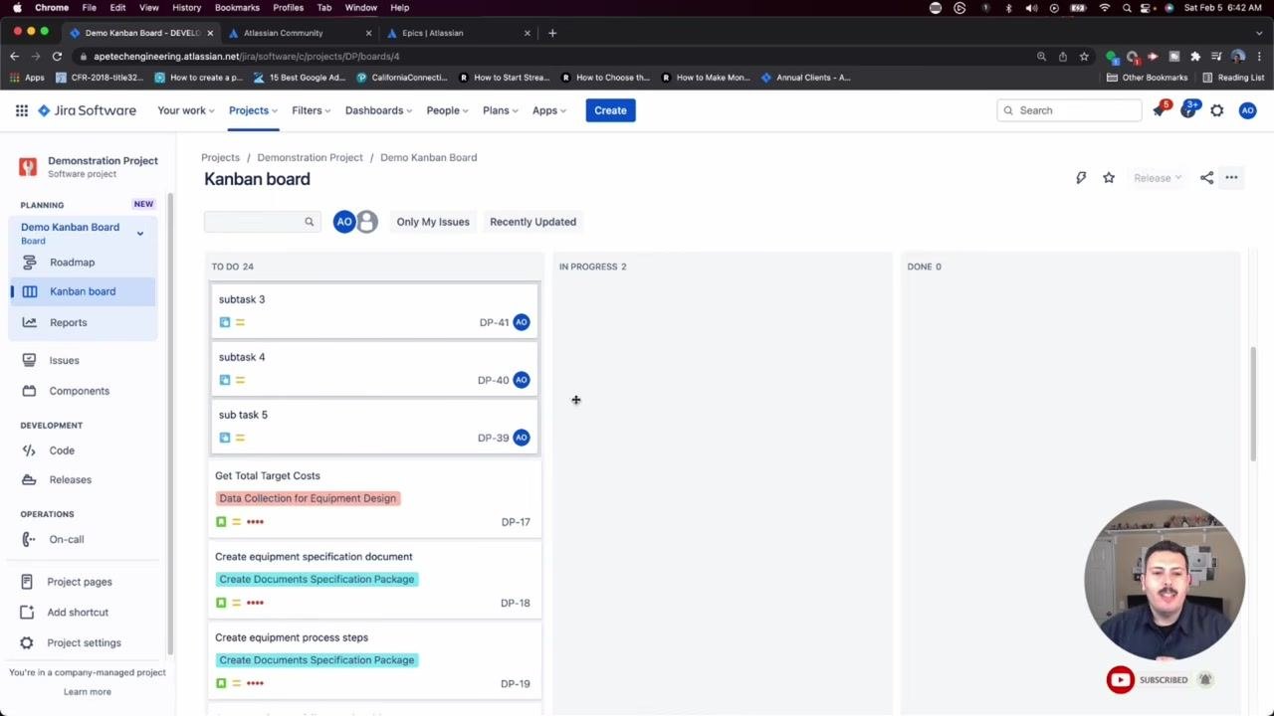Click the Jira Software logo
Screen dimensions: 1274x716
[88, 110]
